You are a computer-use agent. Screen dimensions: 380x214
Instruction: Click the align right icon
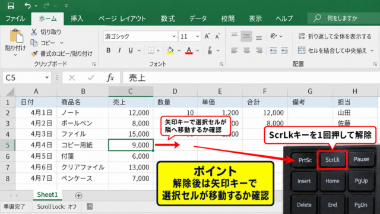pos(259,51)
